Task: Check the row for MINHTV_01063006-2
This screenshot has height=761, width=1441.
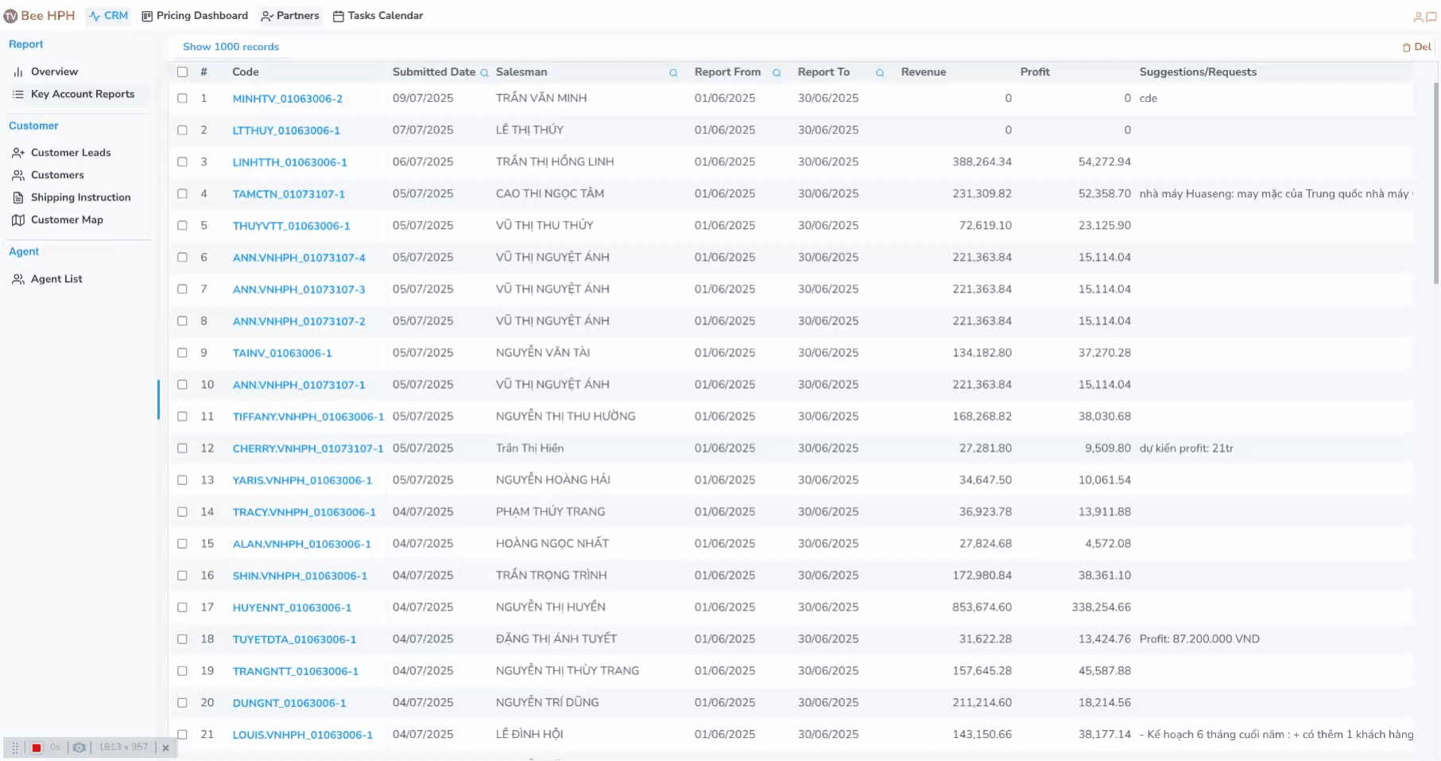Action: (x=183, y=99)
